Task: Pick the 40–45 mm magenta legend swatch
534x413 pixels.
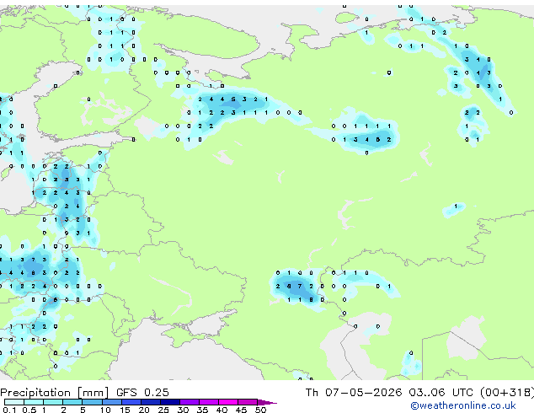Action: click(x=228, y=402)
